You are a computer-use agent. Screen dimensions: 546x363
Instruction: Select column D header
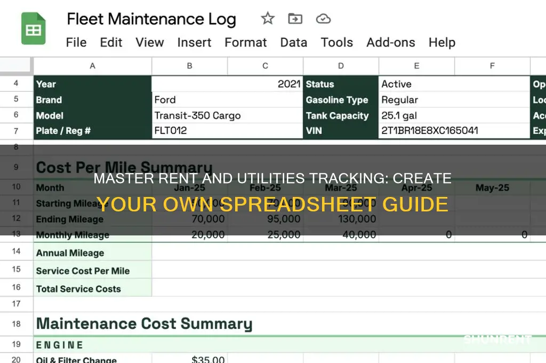tap(341, 66)
